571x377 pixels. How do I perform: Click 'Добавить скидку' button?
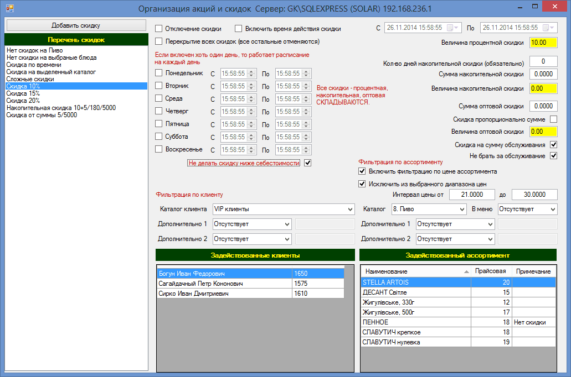[x=76, y=25]
